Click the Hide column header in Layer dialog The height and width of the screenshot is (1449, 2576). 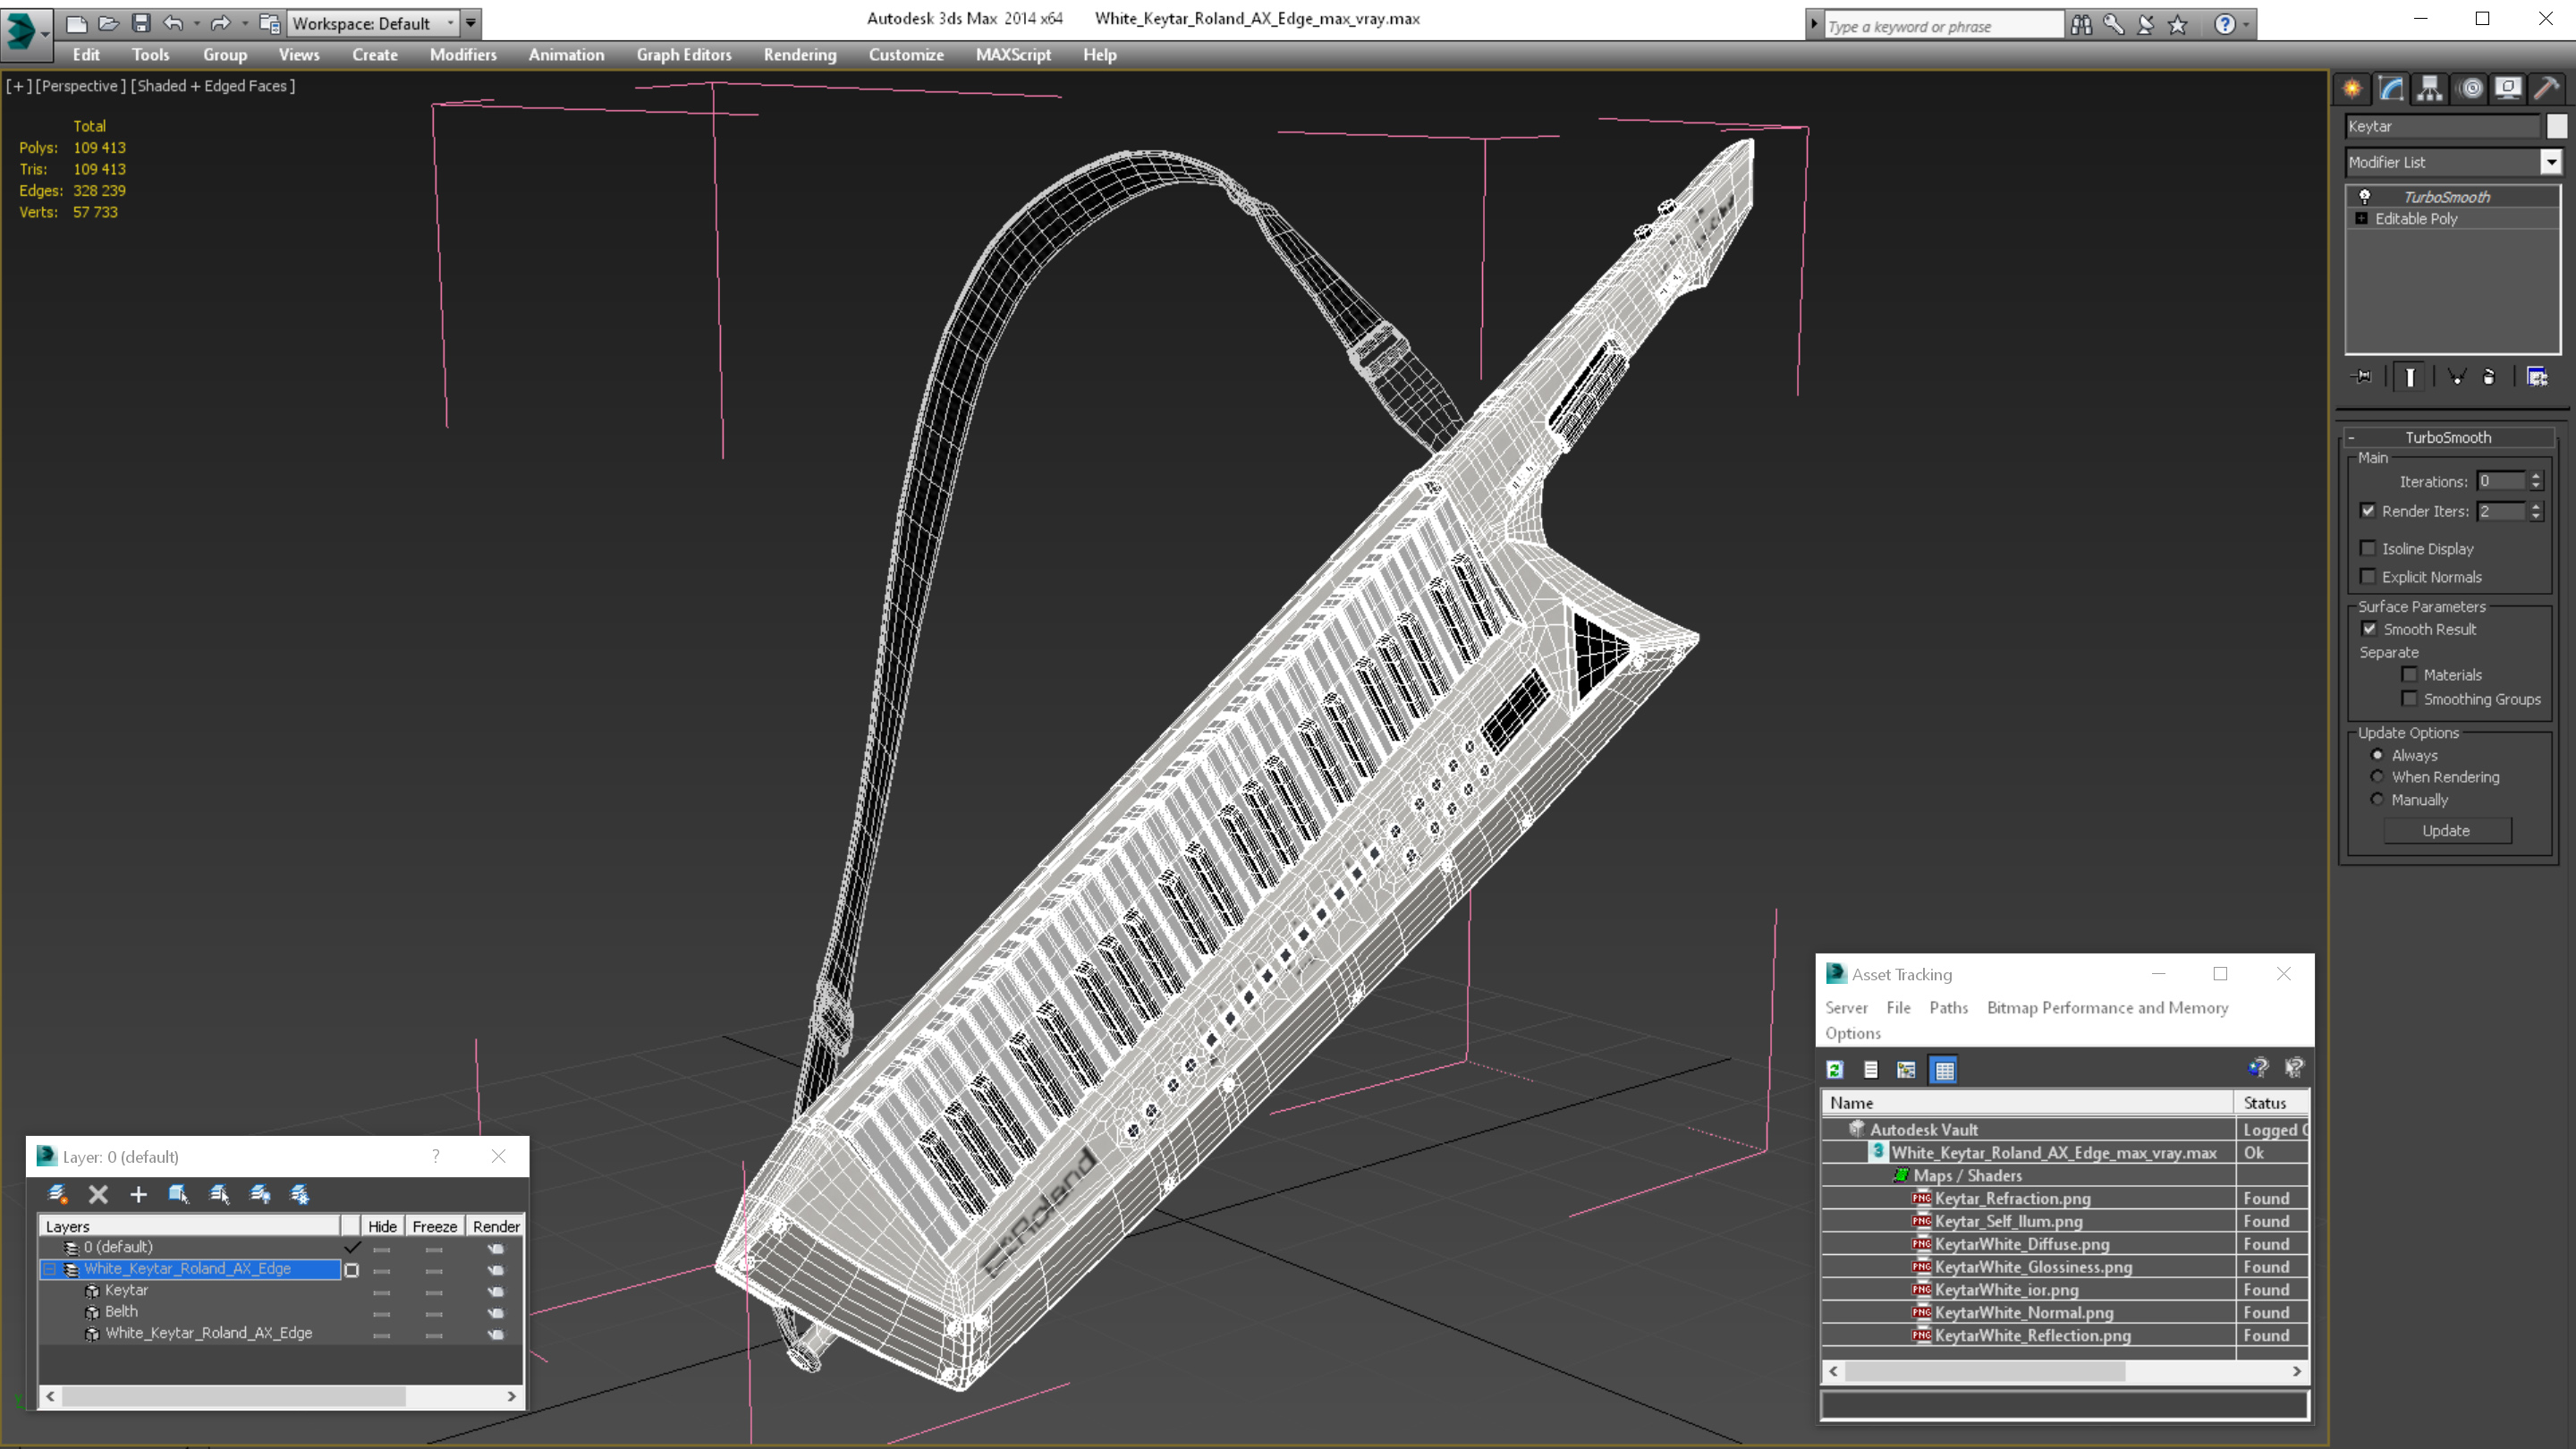[x=382, y=1227]
